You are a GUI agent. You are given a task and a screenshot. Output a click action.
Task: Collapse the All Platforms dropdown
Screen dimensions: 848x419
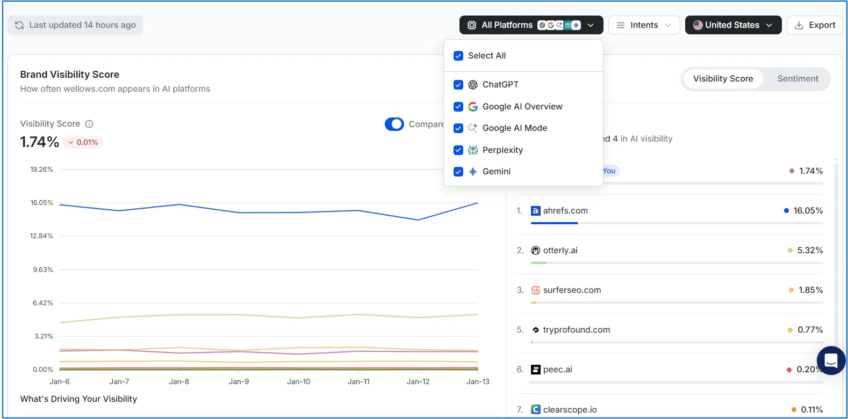(531, 25)
